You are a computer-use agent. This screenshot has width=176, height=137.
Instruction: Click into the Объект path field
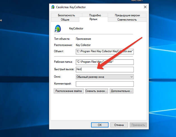click(104, 51)
